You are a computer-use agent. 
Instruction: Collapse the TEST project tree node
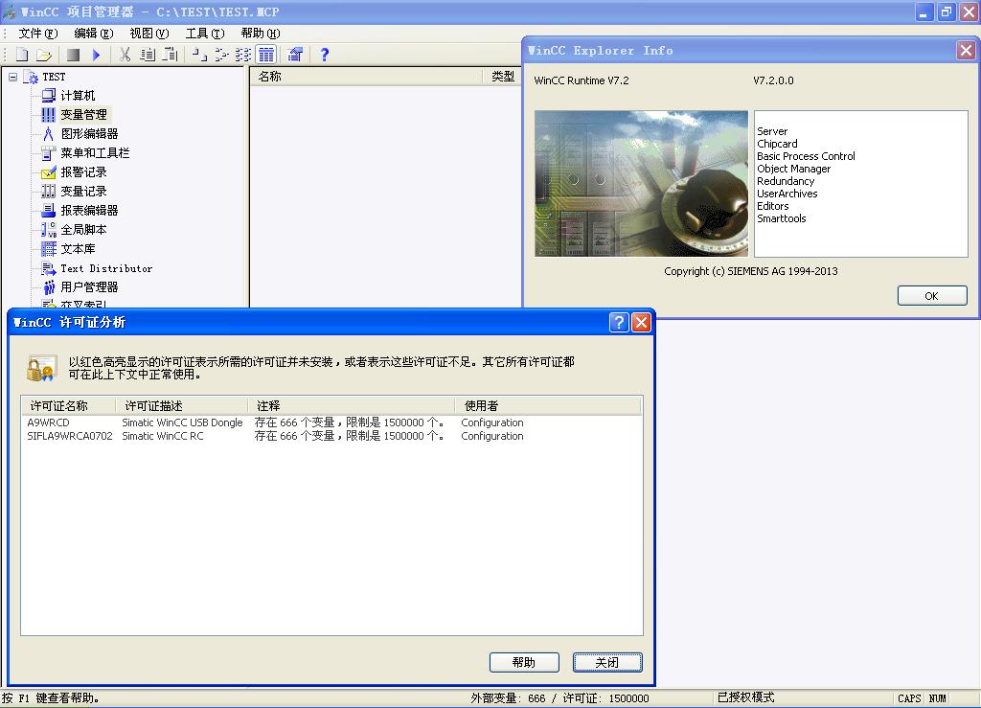pyautogui.click(x=13, y=77)
